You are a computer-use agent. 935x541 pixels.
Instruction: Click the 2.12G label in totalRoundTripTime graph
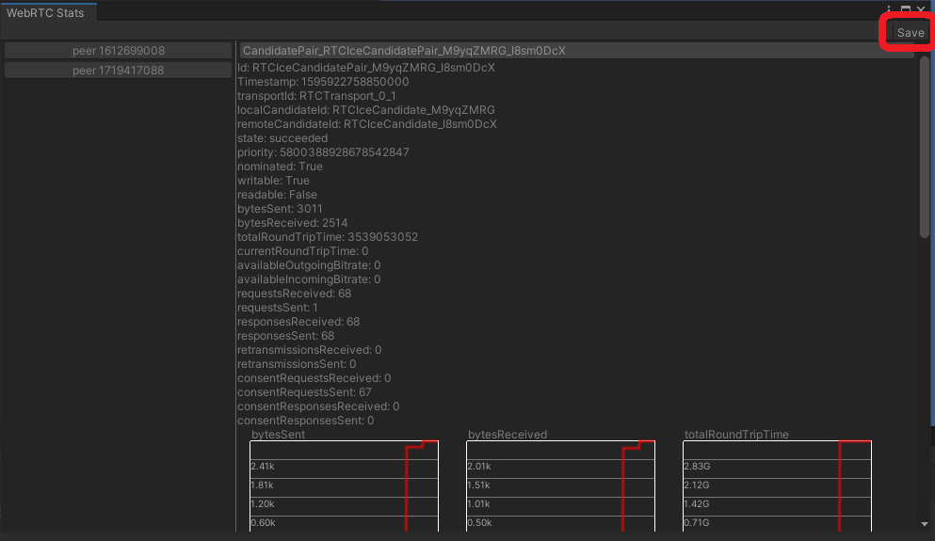[x=697, y=485]
